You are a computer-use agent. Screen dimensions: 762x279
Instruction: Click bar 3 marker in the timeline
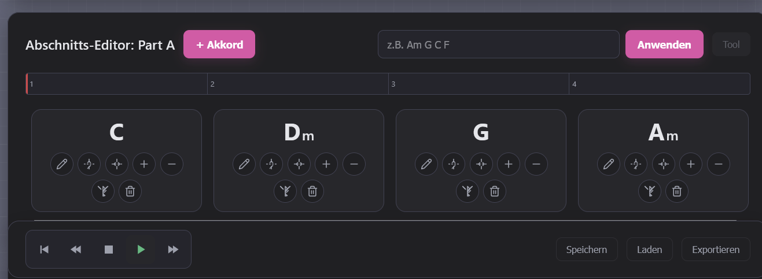point(478,84)
